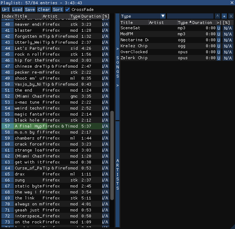Click index number 73 on the rock

(7, 222)
